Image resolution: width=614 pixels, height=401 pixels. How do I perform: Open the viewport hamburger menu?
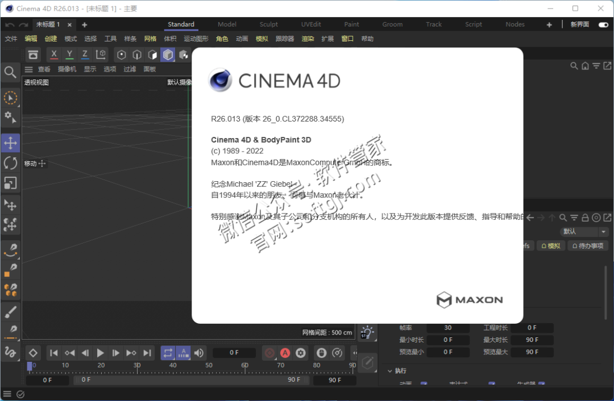[x=28, y=69]
